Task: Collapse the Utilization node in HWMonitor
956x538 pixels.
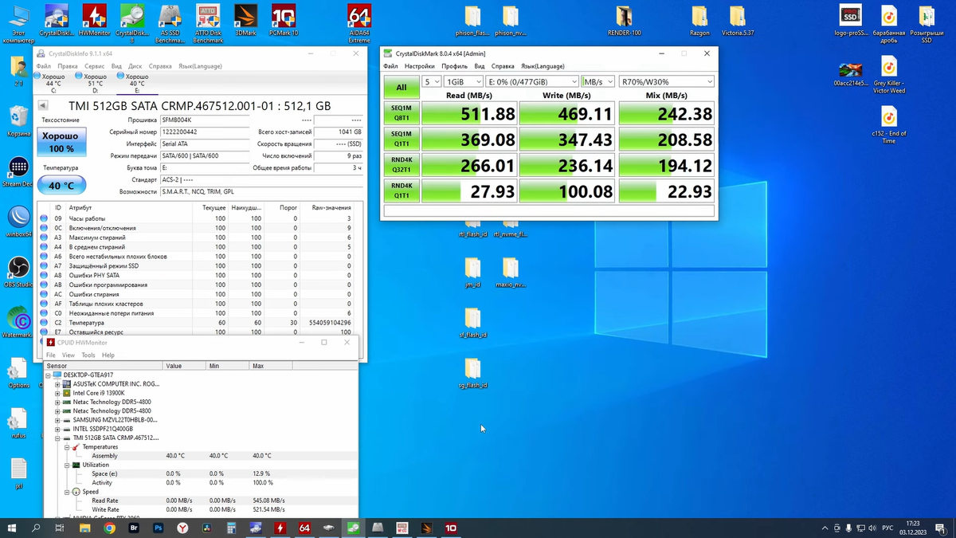Action: 67,465
